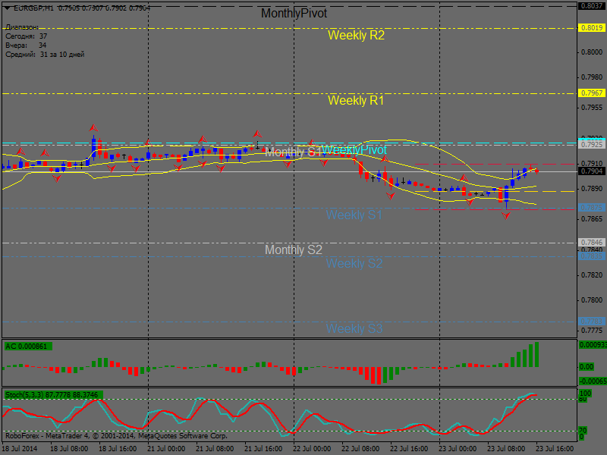Click the 18 Jul 2014 date label
Screen dimensions: 607x455
coord(20,449)
